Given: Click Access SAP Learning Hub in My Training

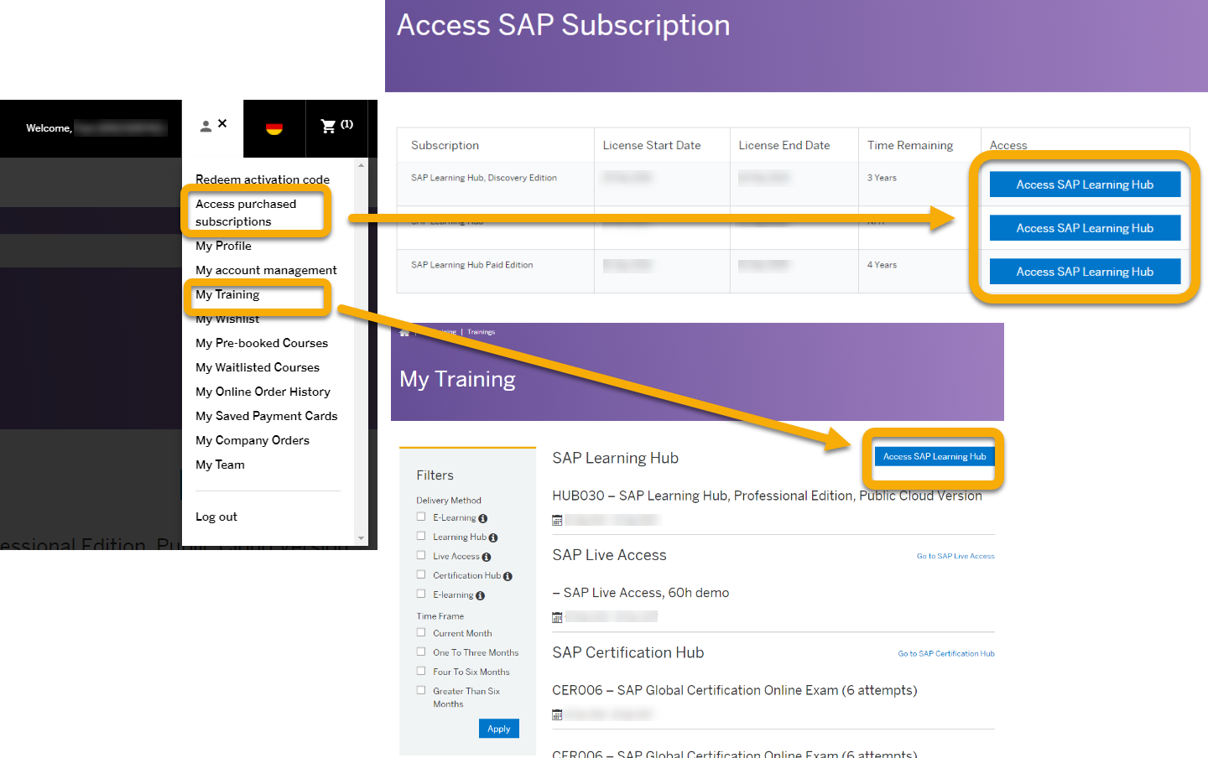Looking at the screenshot, I should [935, 456].
